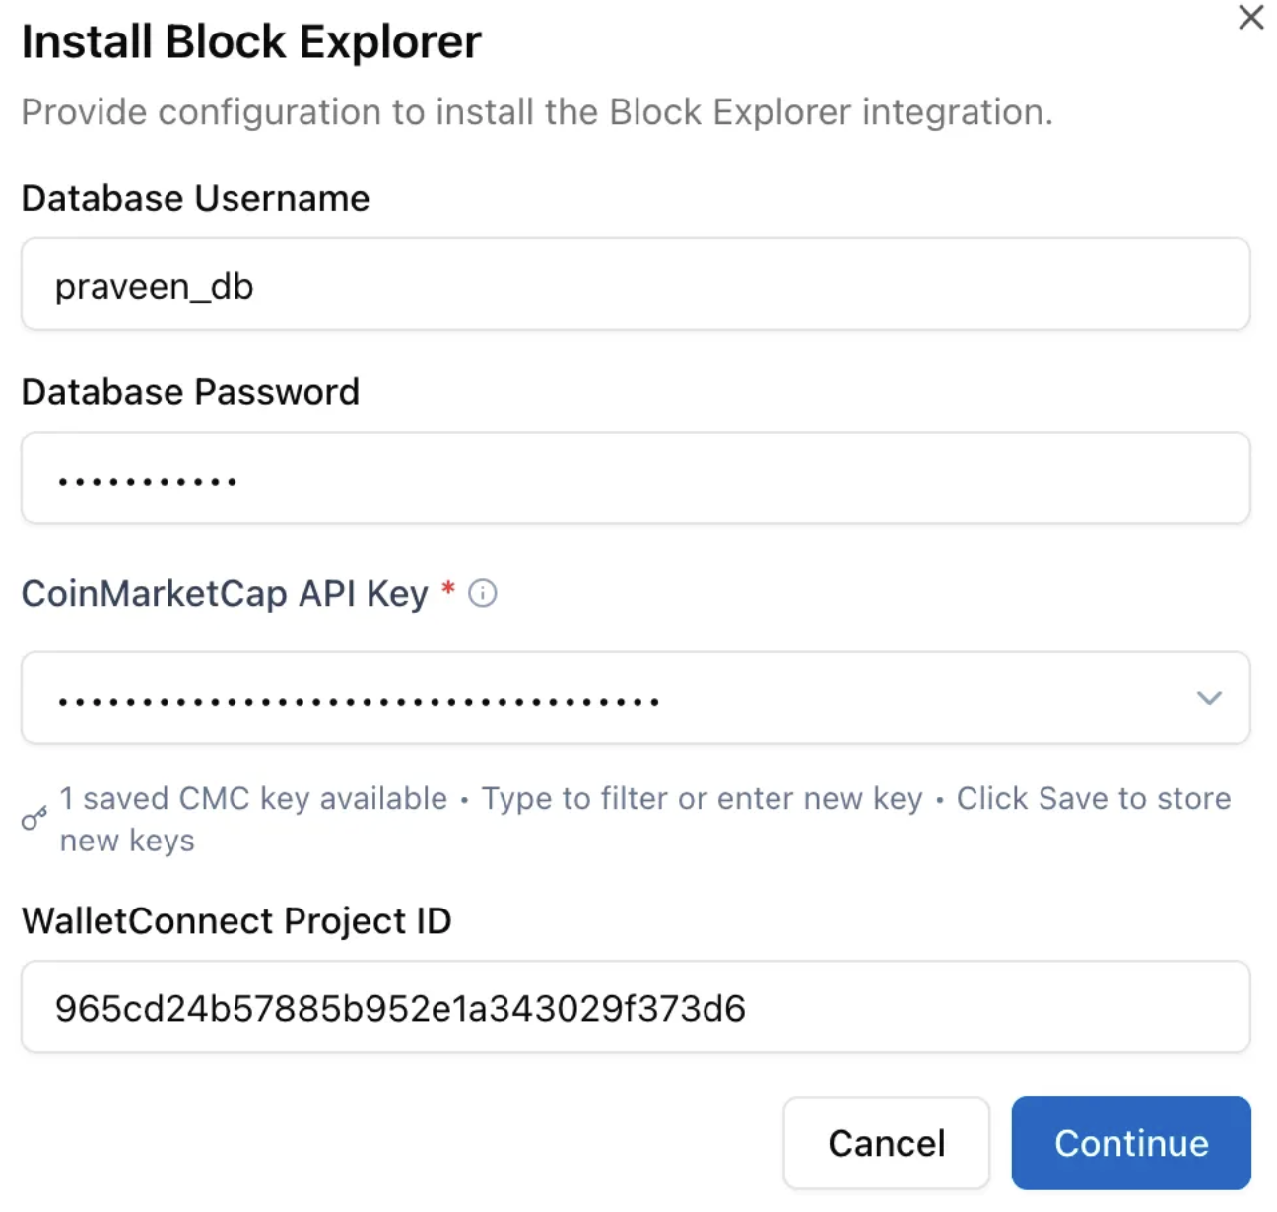Select the WalletConnect Project ID input field
This screenshot has width=1277, height=1212.
click(635, 1007)
